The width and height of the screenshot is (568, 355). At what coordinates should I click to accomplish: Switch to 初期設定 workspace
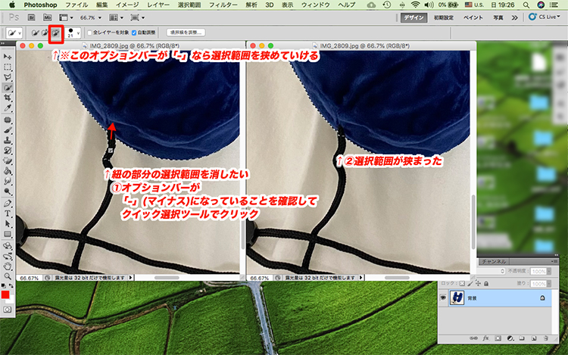click(444, 17)
